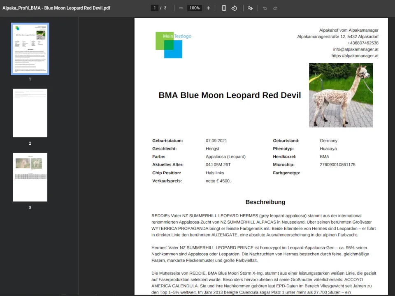
Task: Click the fit to page icon
Action: 224,8
